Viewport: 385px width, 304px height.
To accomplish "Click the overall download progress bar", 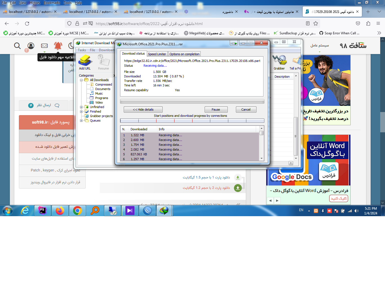I will [x=192, y=101].
